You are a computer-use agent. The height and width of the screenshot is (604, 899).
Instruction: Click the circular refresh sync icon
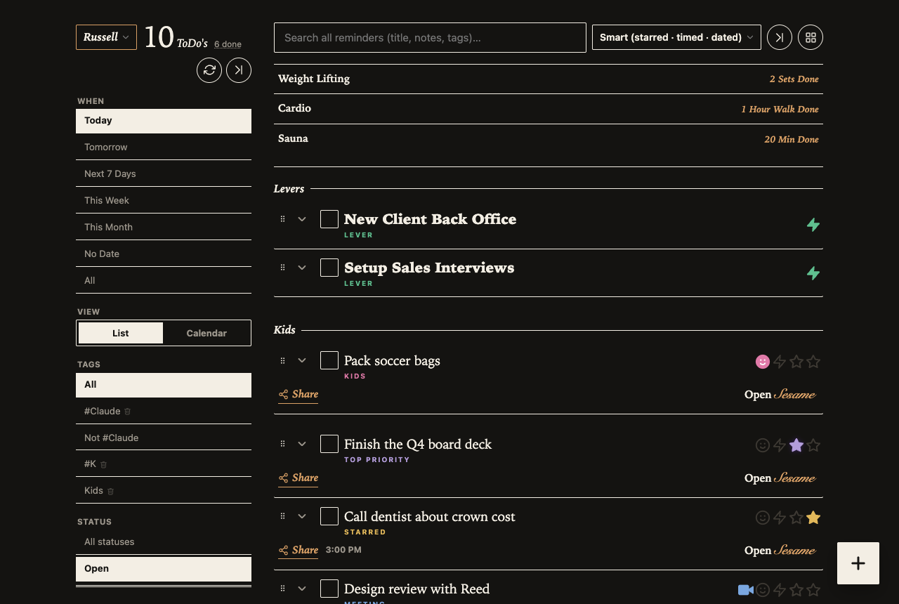click(x=209, y=70)
